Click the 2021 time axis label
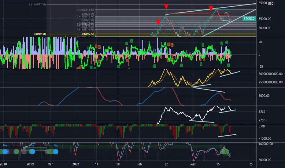The image size is (285, 168). 76,164
